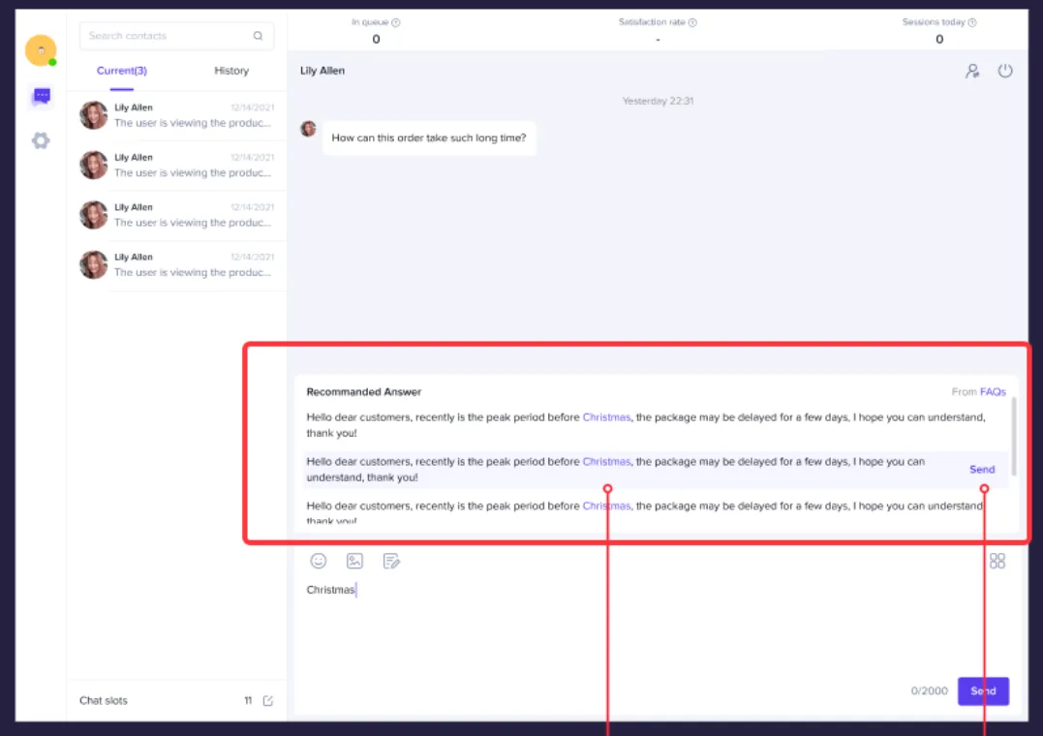Switch to the Current(3) tab

122,71
